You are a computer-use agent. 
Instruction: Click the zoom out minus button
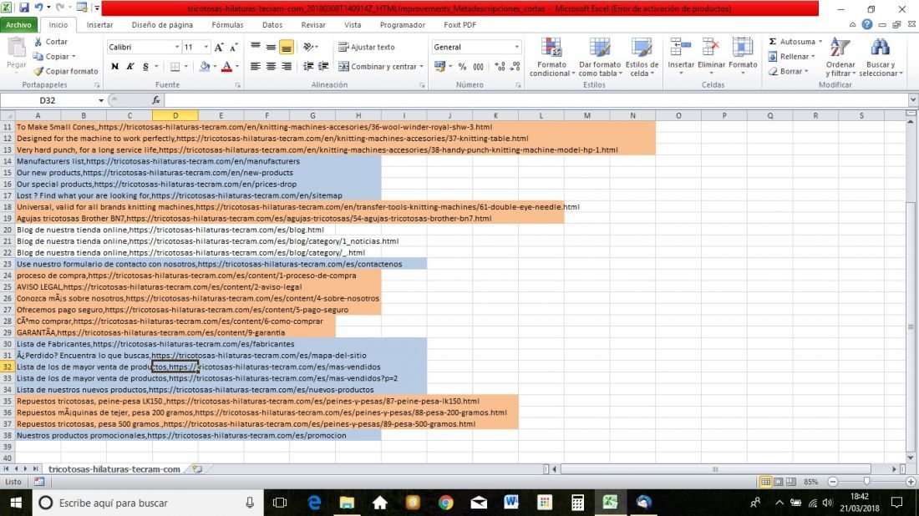(x=833, y=482)
